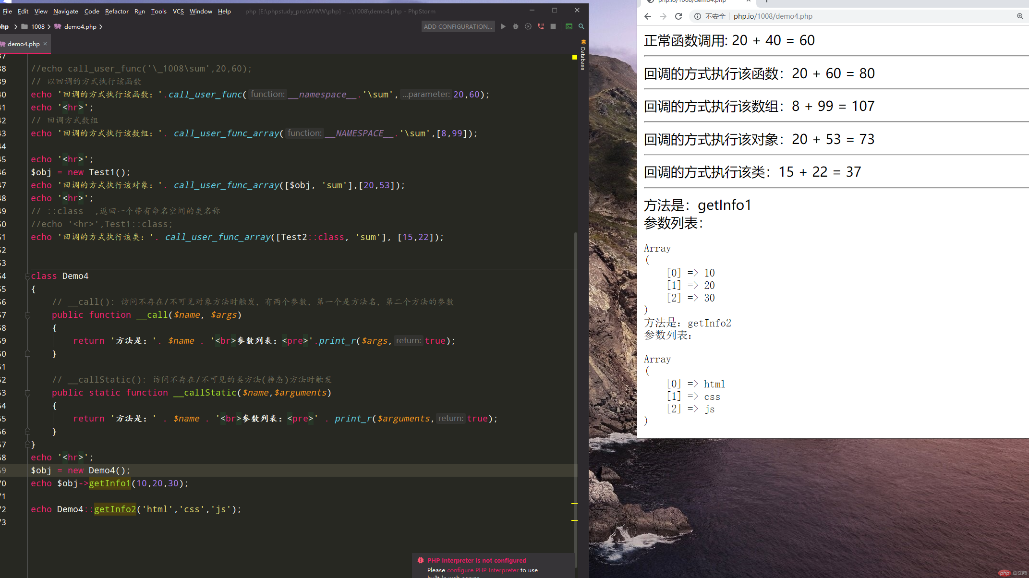Open the Refactor menu

coord(117,11)
